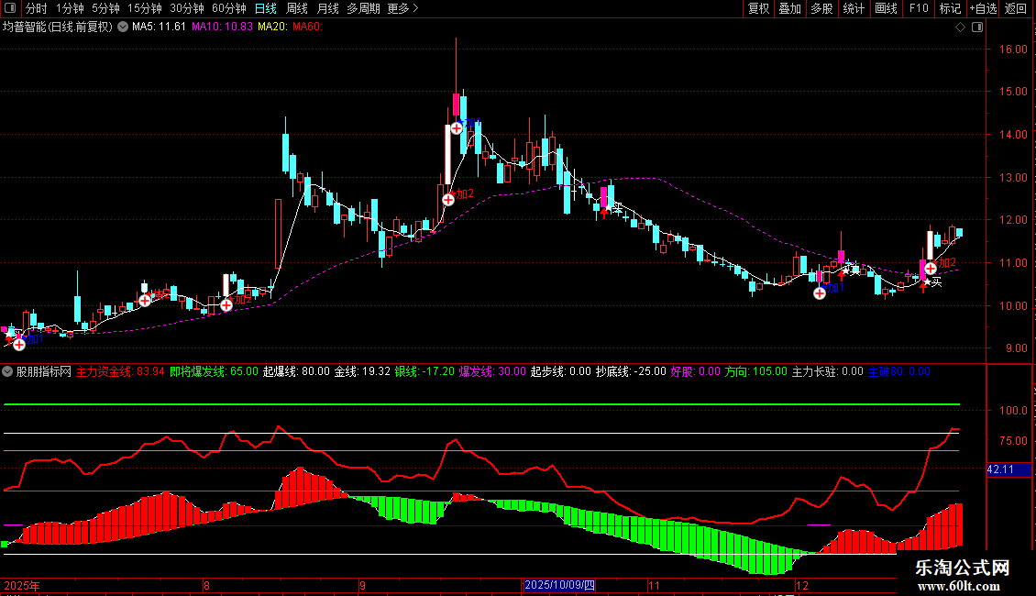Click the circled plus marker near 10.00 in August
Screen dimensions: 1036x596
(x=226, y=304)
